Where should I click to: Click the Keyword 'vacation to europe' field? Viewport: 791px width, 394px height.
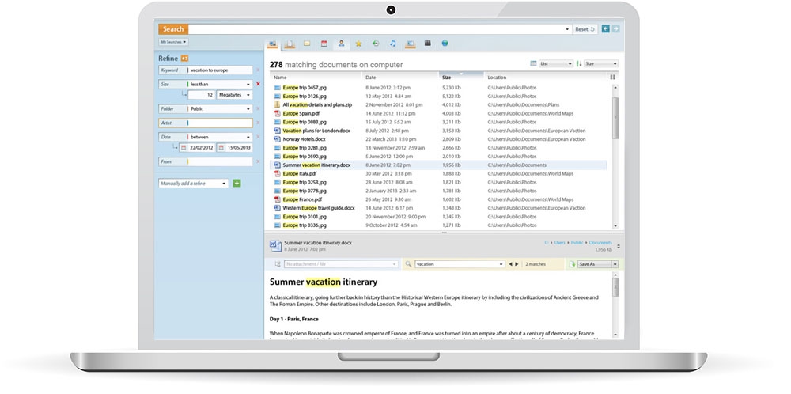pyautogui.click(x=218, y=70)
